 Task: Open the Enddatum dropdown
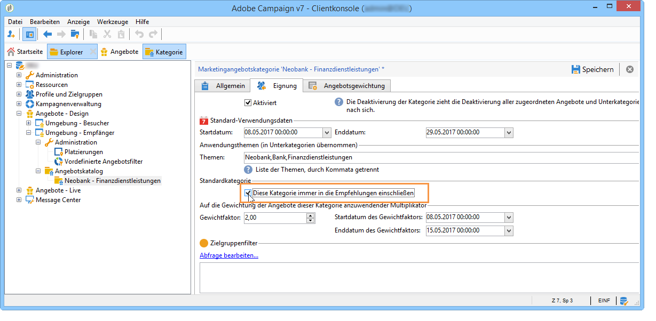(509, 132)
